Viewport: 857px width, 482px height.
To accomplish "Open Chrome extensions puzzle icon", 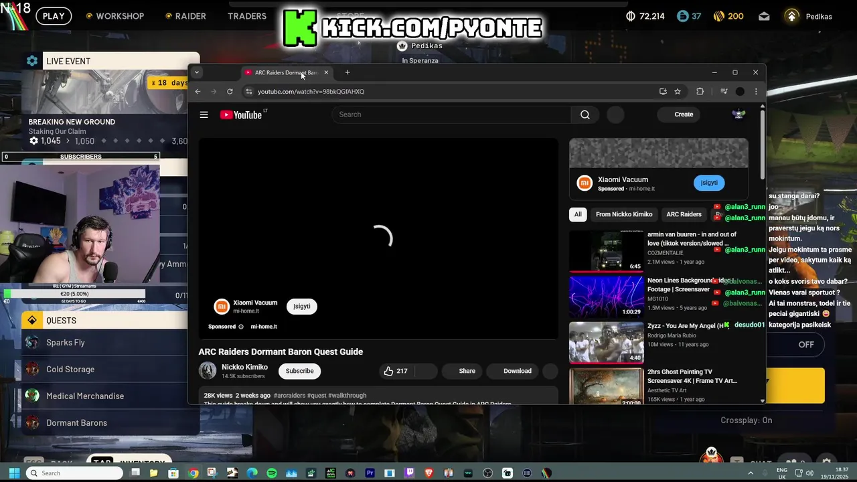I will 700,92.
